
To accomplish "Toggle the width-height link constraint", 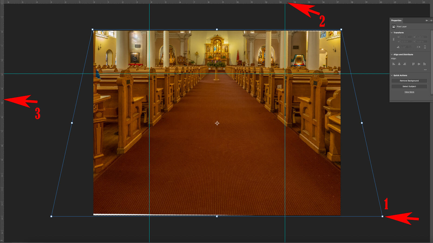I will [x=393, y=39].
